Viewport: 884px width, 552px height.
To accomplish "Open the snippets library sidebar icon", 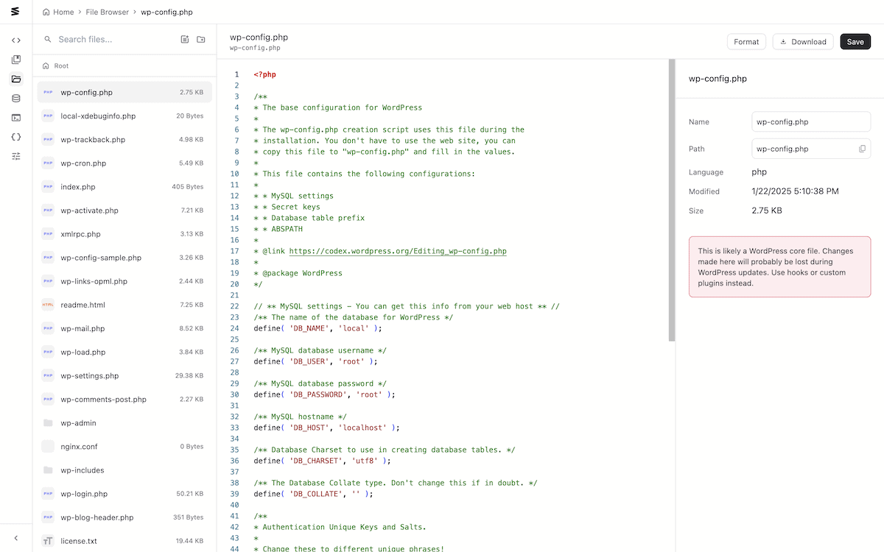I will tap(16, 60).
